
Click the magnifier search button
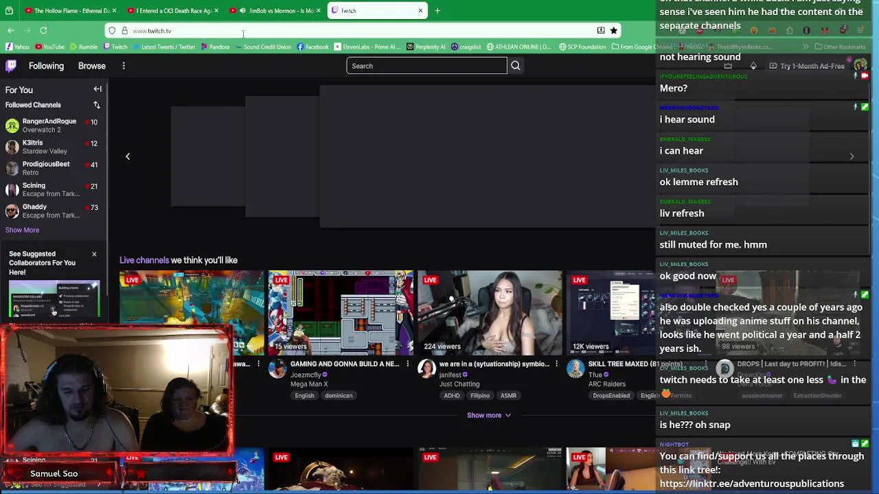tap(515, 66)
